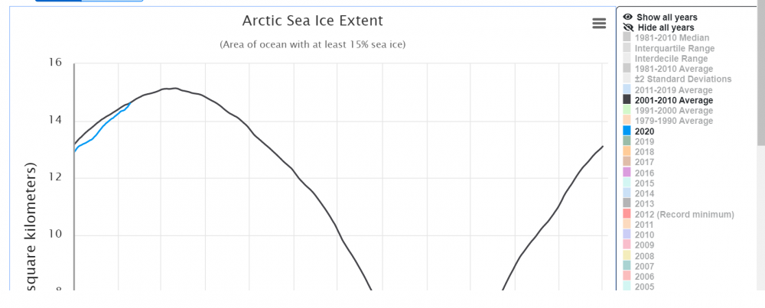Click the Hide all years crossed-eye icon
This screenshot has width=765, height=308.
628,28
